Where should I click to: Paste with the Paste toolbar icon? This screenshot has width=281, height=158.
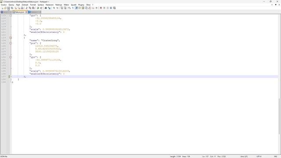coord(33,8)
